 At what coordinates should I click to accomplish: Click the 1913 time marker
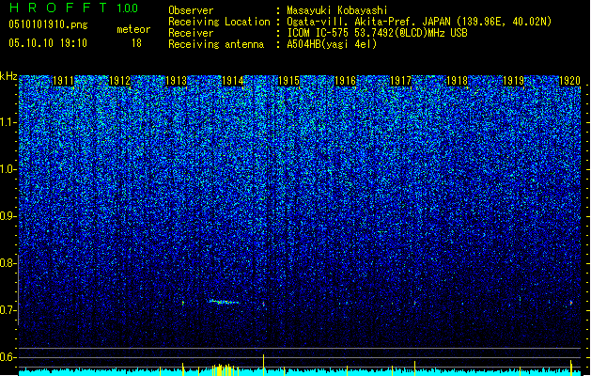point(176,81)
